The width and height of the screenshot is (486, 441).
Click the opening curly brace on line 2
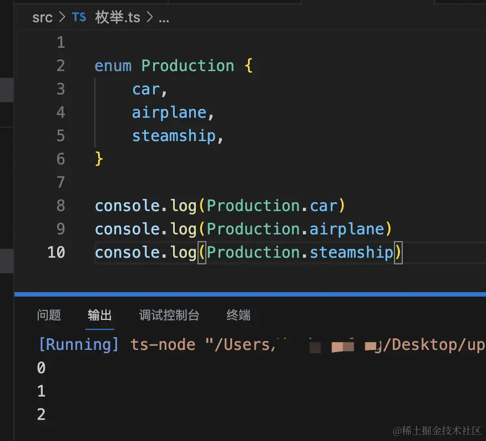point(249,66)
